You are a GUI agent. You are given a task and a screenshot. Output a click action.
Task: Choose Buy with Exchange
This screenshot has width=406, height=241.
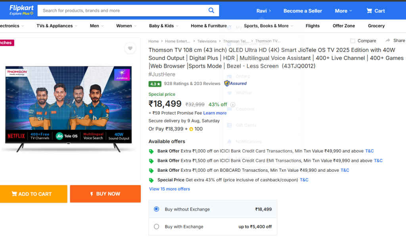[156, 227]
